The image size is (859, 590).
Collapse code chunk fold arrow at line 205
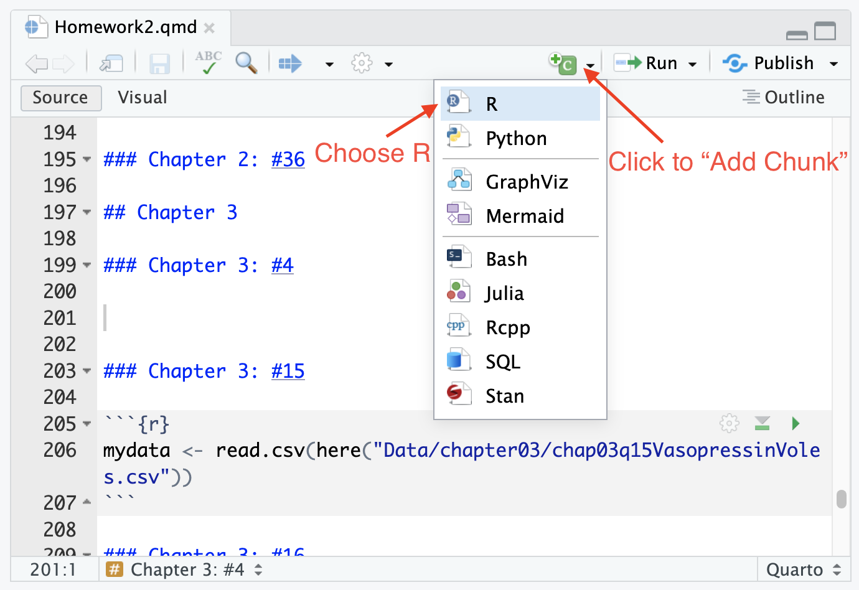87,424
